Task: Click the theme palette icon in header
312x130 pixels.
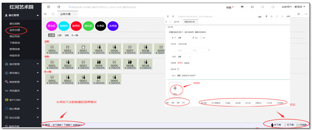Action: [252, 7]
